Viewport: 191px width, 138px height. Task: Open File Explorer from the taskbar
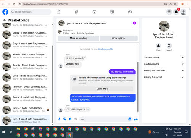(18, 129)
